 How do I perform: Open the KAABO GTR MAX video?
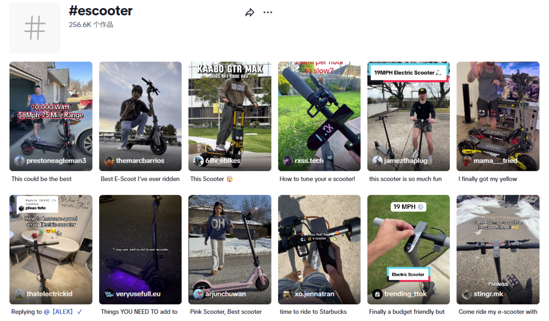pyautogui.click(x=230, y=116)
